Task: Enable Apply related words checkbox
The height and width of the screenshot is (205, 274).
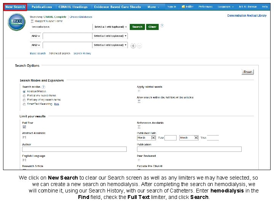Action: (139, 91)
